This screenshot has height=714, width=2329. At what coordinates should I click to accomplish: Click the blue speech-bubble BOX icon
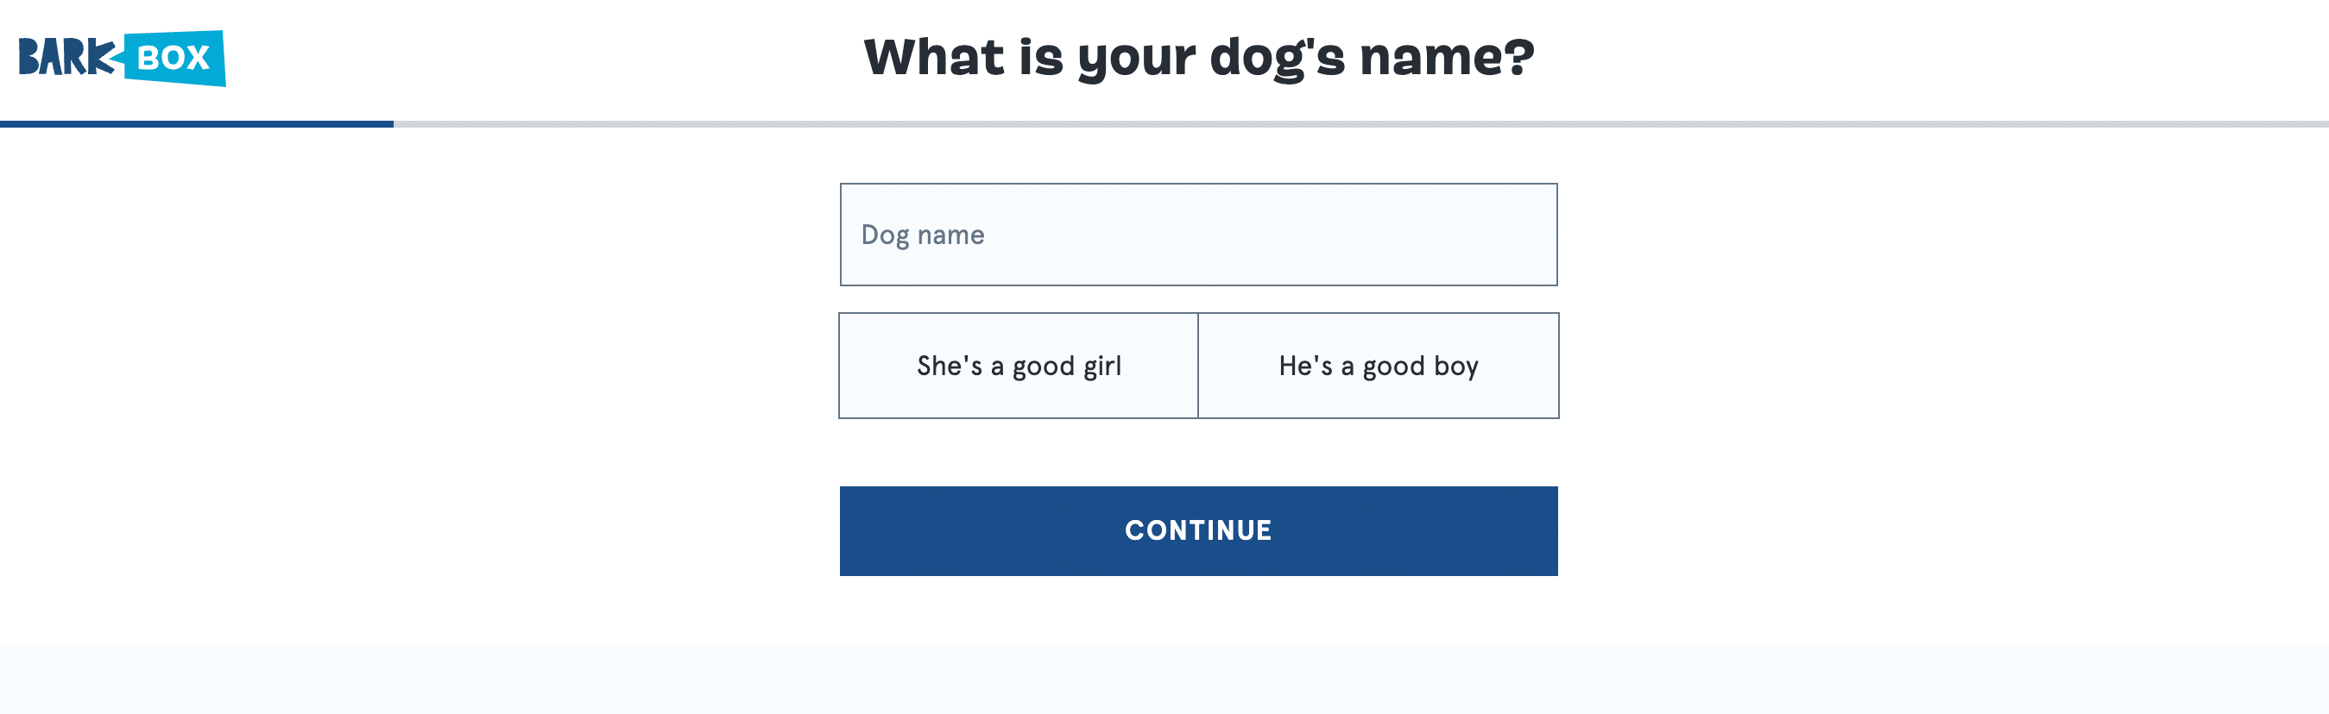tap(174, 57)
